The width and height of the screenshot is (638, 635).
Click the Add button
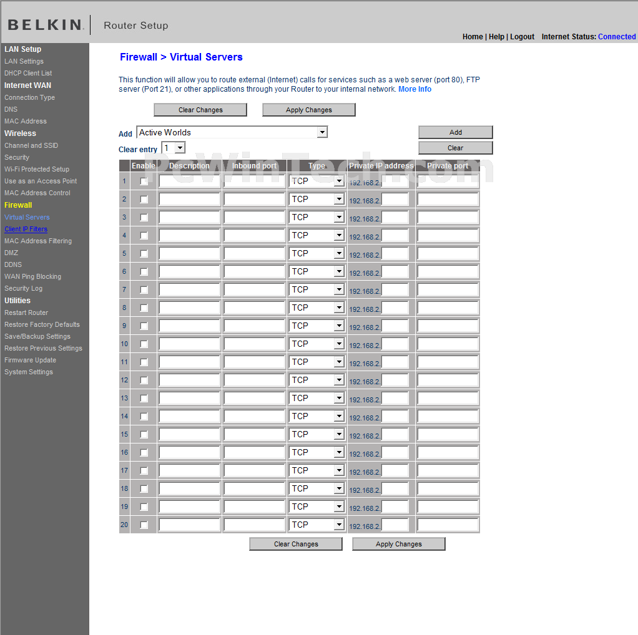455,132
